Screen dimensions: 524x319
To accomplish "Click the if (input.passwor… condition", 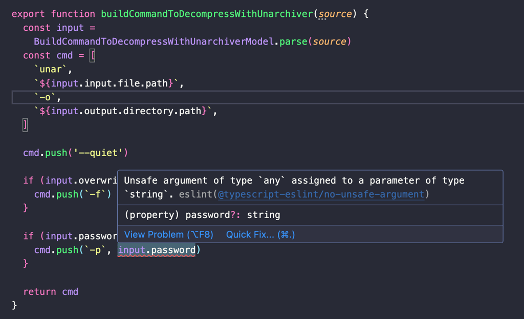I will (70, 236).
